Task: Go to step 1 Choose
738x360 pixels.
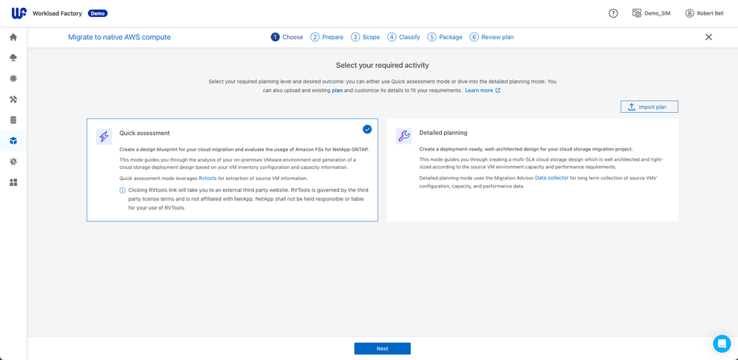Action: click(x=287, y=37)
